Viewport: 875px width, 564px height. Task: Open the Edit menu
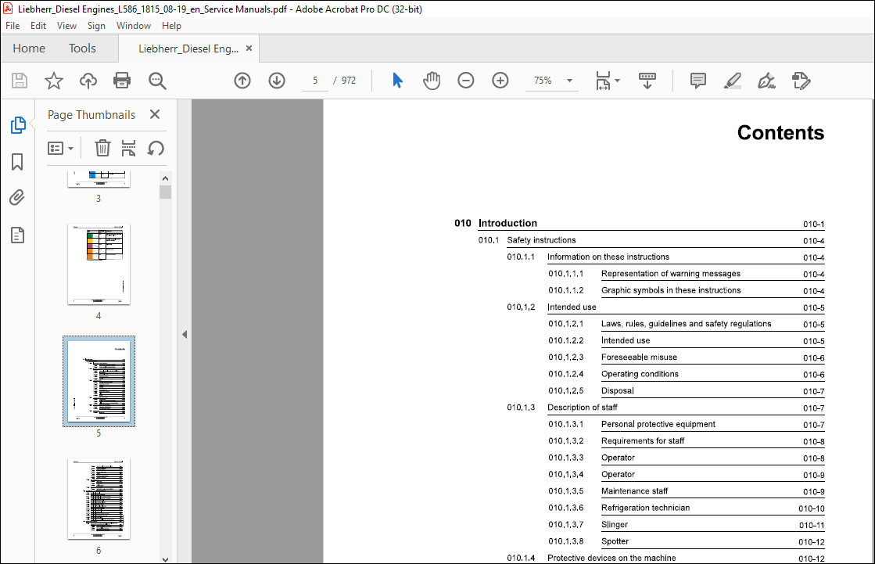click(x=38, y=26)
